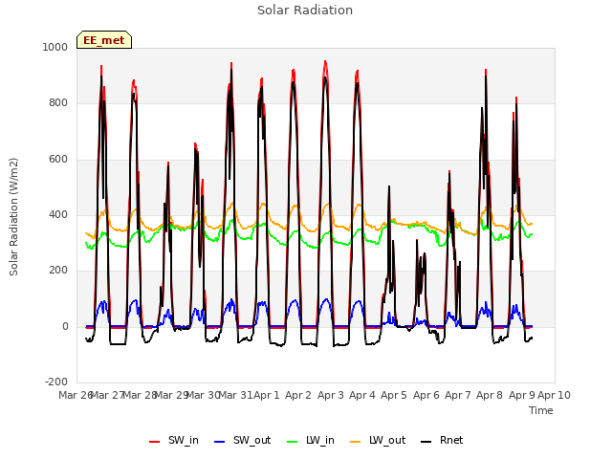Click the Apr 7 x-axis date label

click(x=457, y=395)
